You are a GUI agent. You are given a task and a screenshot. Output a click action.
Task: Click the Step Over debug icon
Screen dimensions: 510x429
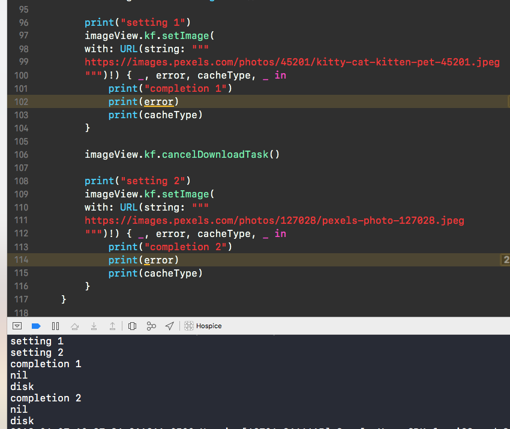point(75,326)
